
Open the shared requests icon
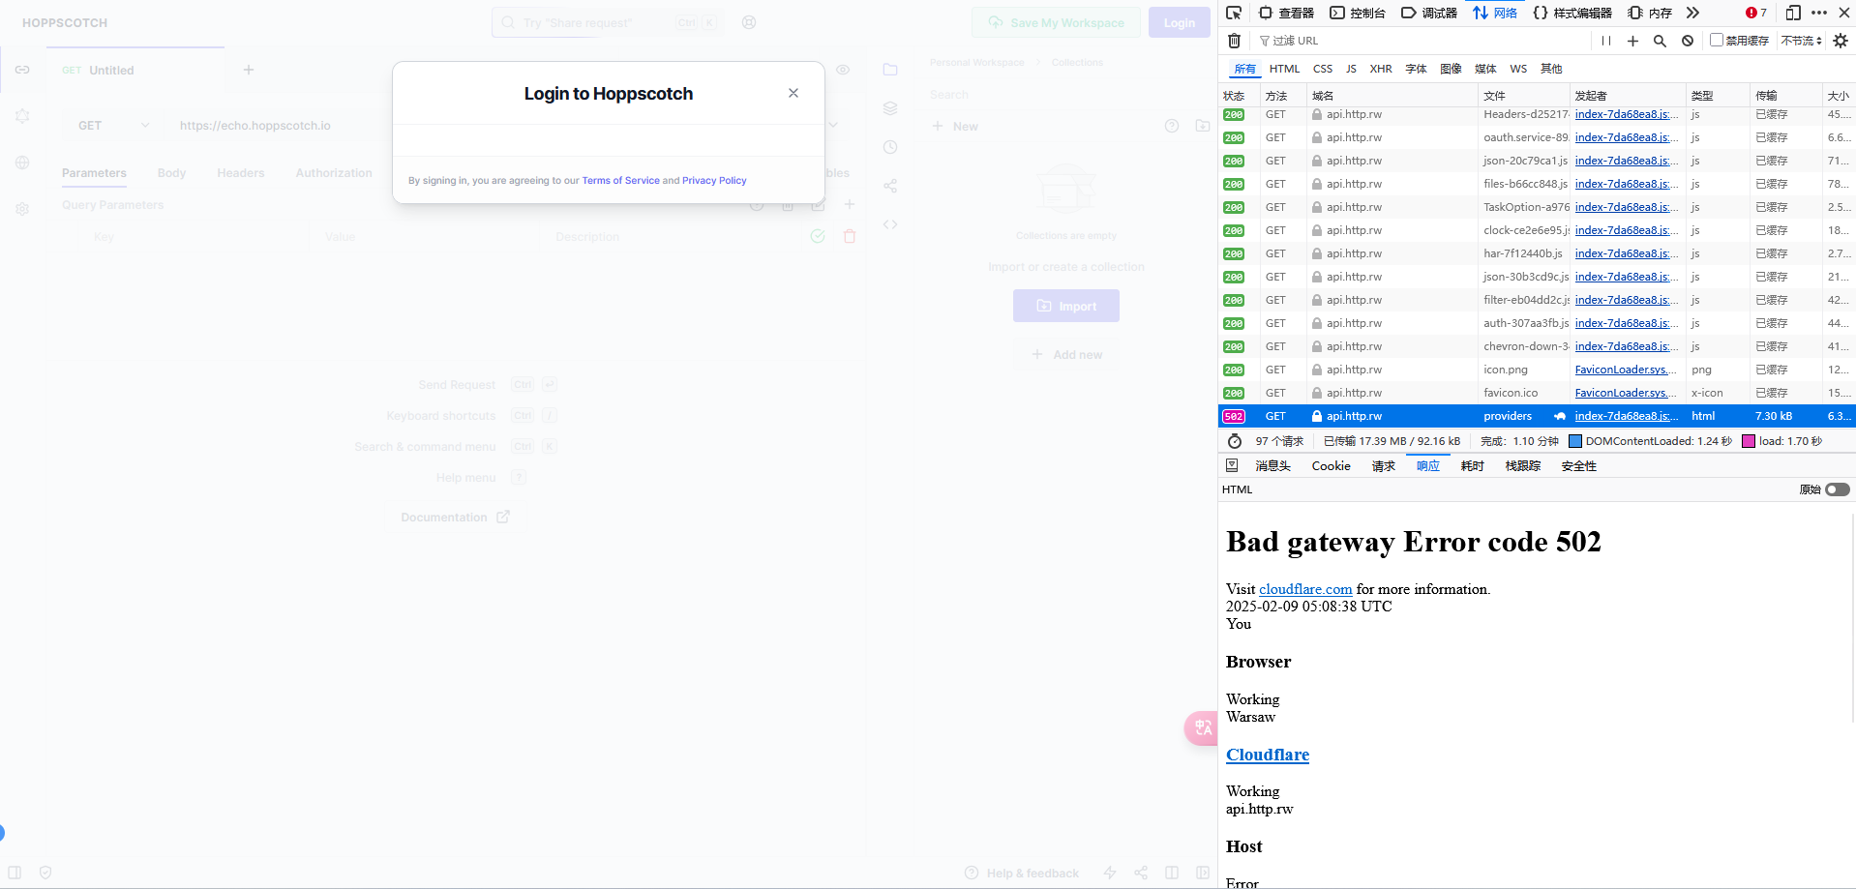890,186
